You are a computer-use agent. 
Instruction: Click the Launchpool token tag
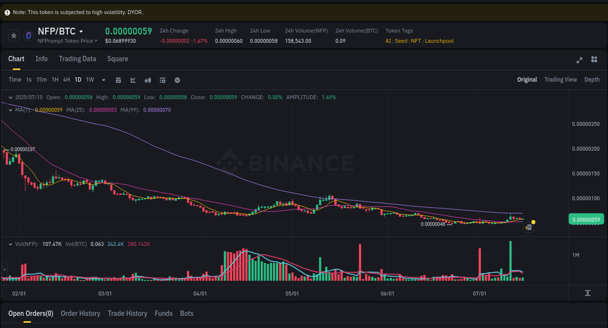pyautogui.click(x=439, y=41)
